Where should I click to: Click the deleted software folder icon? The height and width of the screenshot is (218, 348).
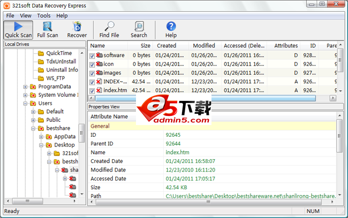[x=99, y=55]
